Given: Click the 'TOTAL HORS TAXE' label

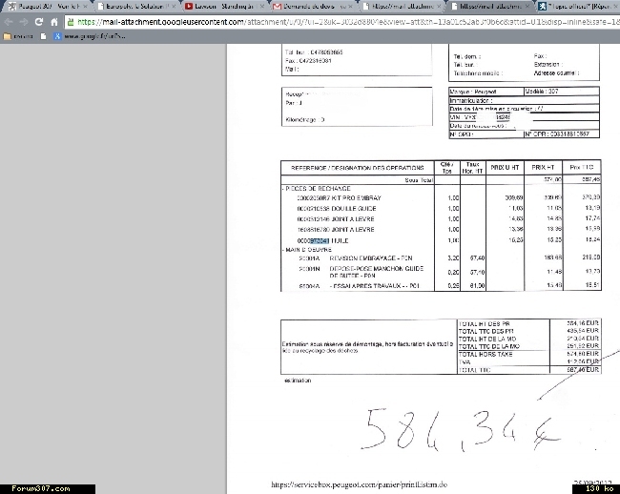Looking at the screenshot, I should pos(486,355).
